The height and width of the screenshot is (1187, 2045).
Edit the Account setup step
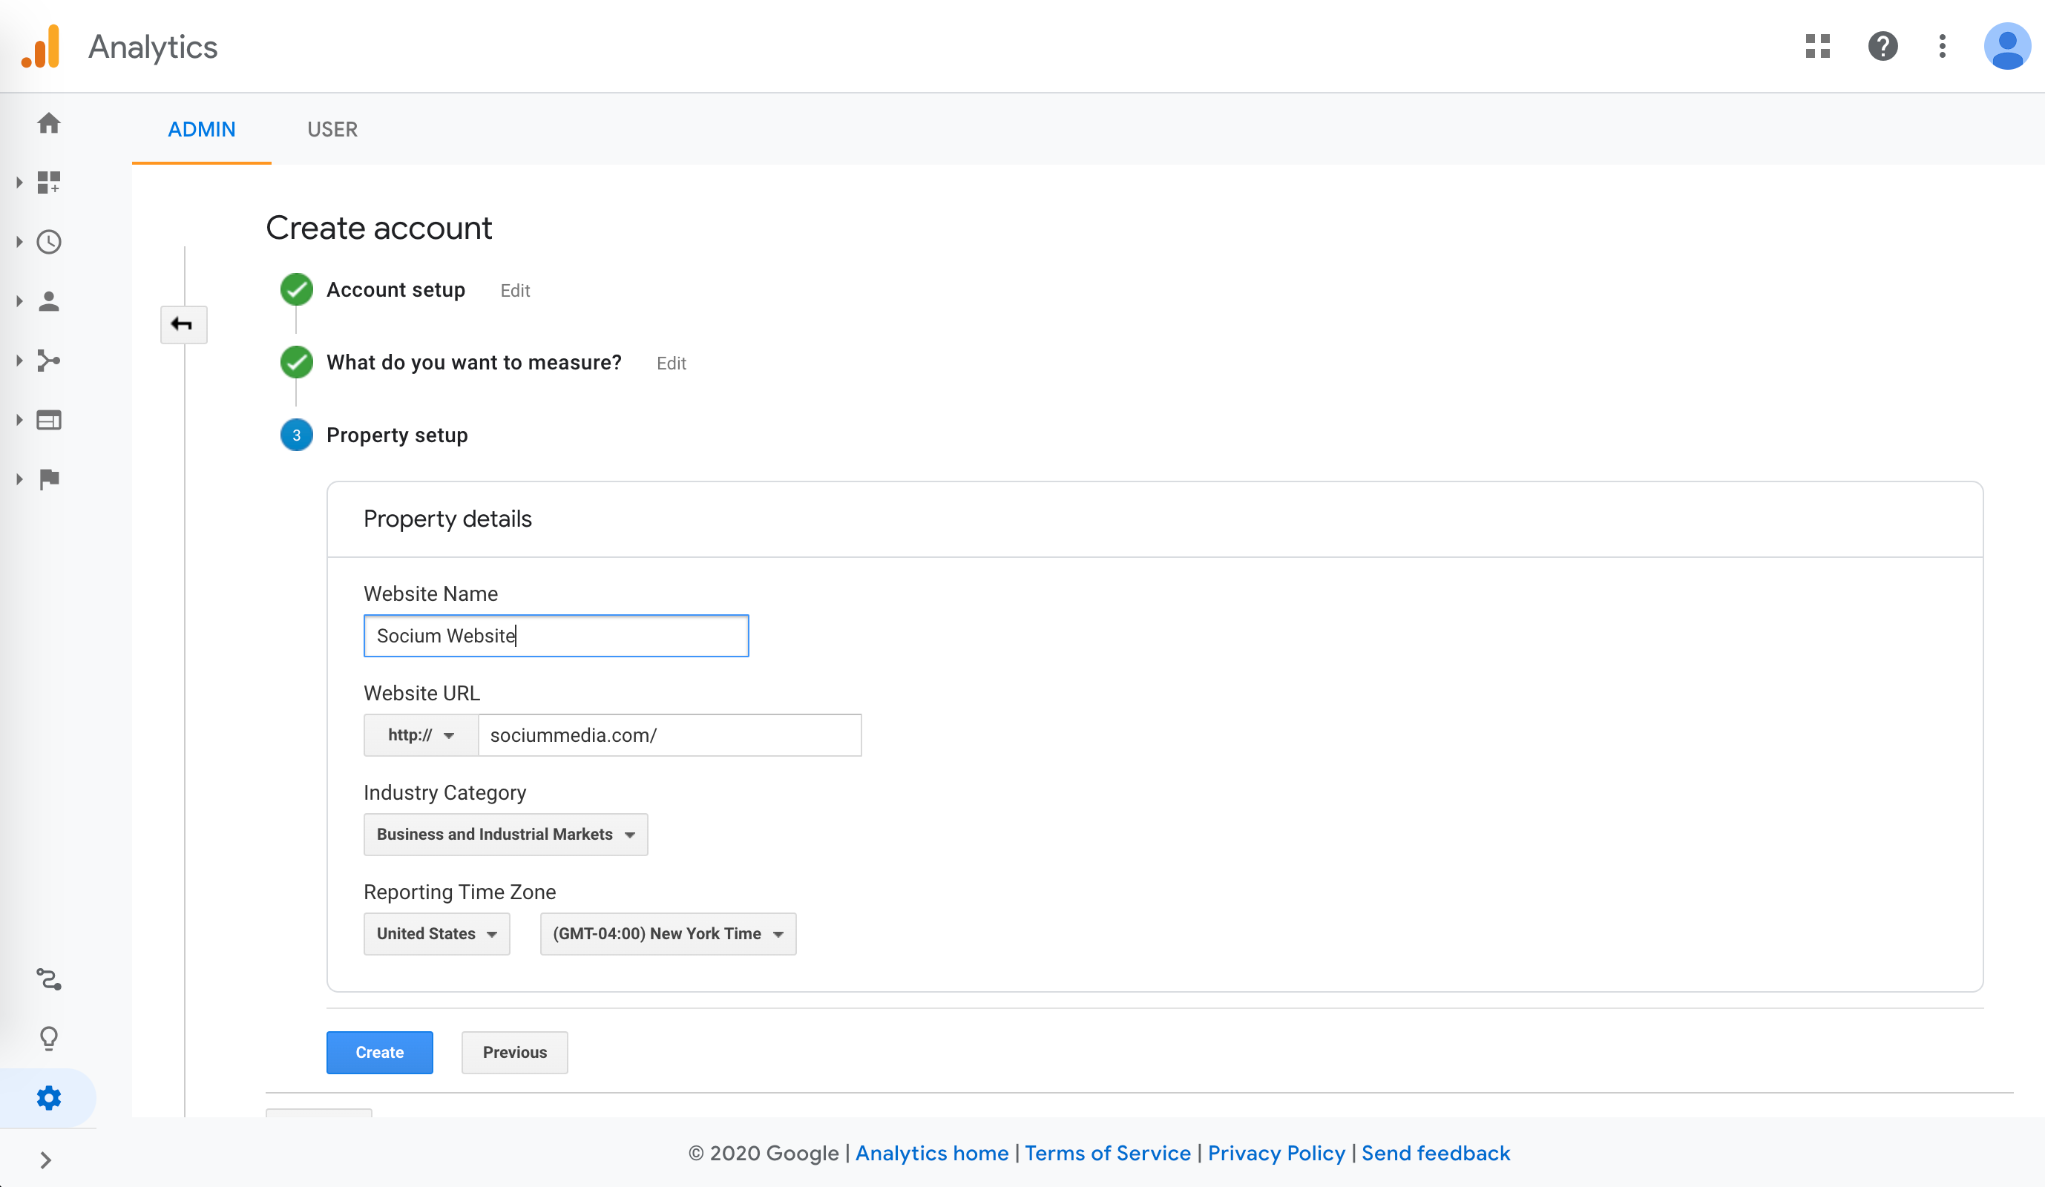[515, 291]
